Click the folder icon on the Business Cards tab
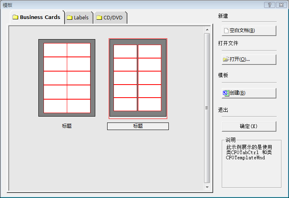The image size is (289, 198). pos(15,17)
